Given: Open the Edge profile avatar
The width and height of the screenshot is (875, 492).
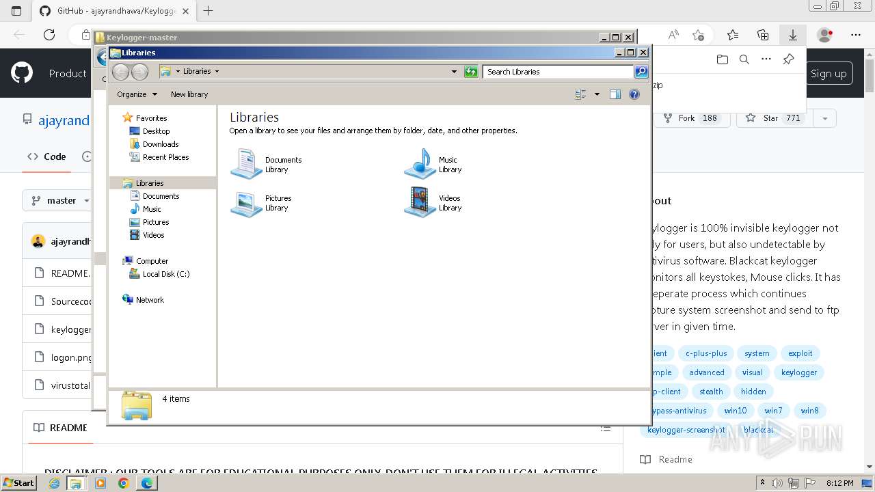Looking at the screenshot, I should click(825, 35).
